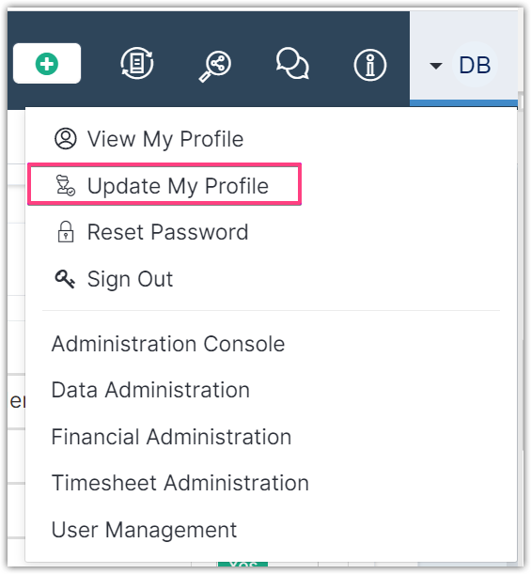Viewport: 531px width, 574px height.
Task: Collapse the user menu dropdown arrow
Action: pos(435,66)
